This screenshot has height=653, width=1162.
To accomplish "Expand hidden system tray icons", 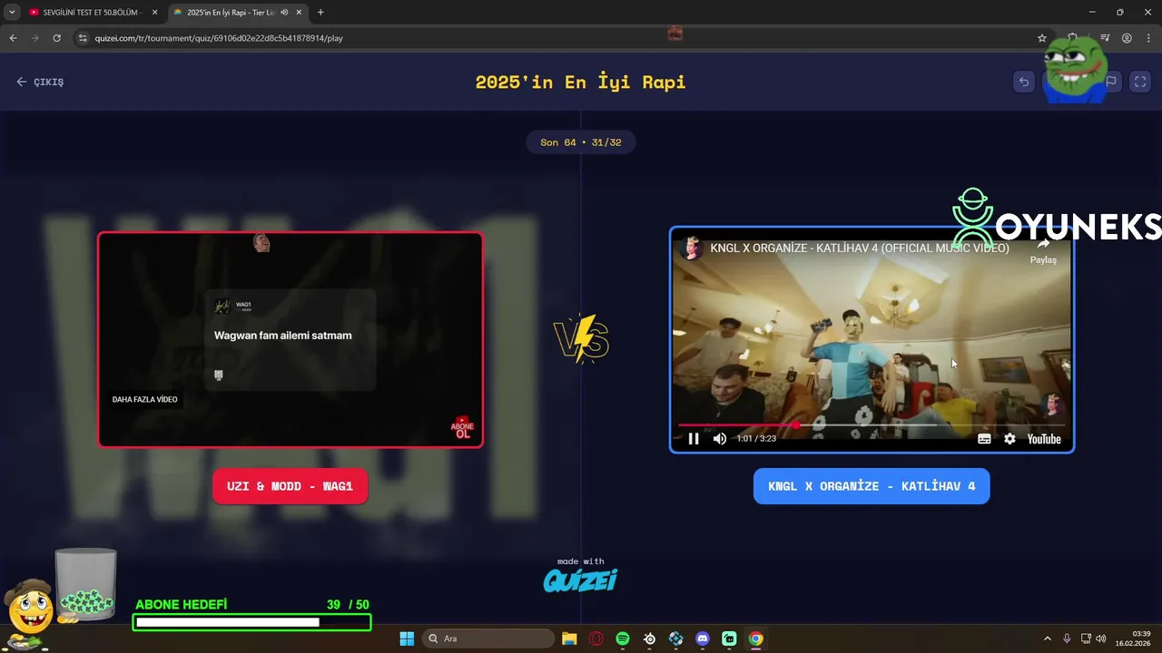I will (x=1047, y=638).
